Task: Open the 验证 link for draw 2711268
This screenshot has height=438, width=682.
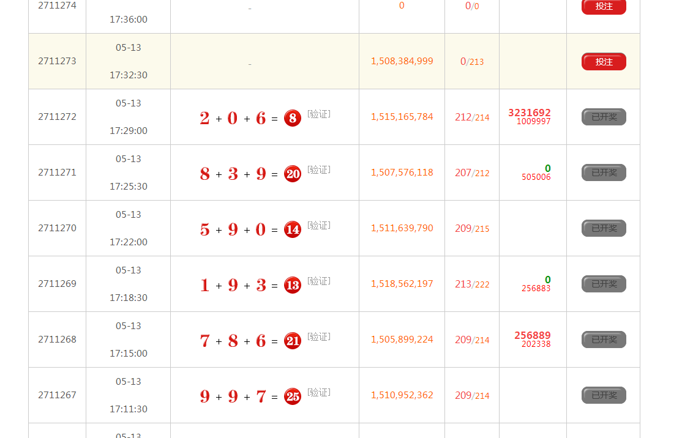Action: (319, 336)
